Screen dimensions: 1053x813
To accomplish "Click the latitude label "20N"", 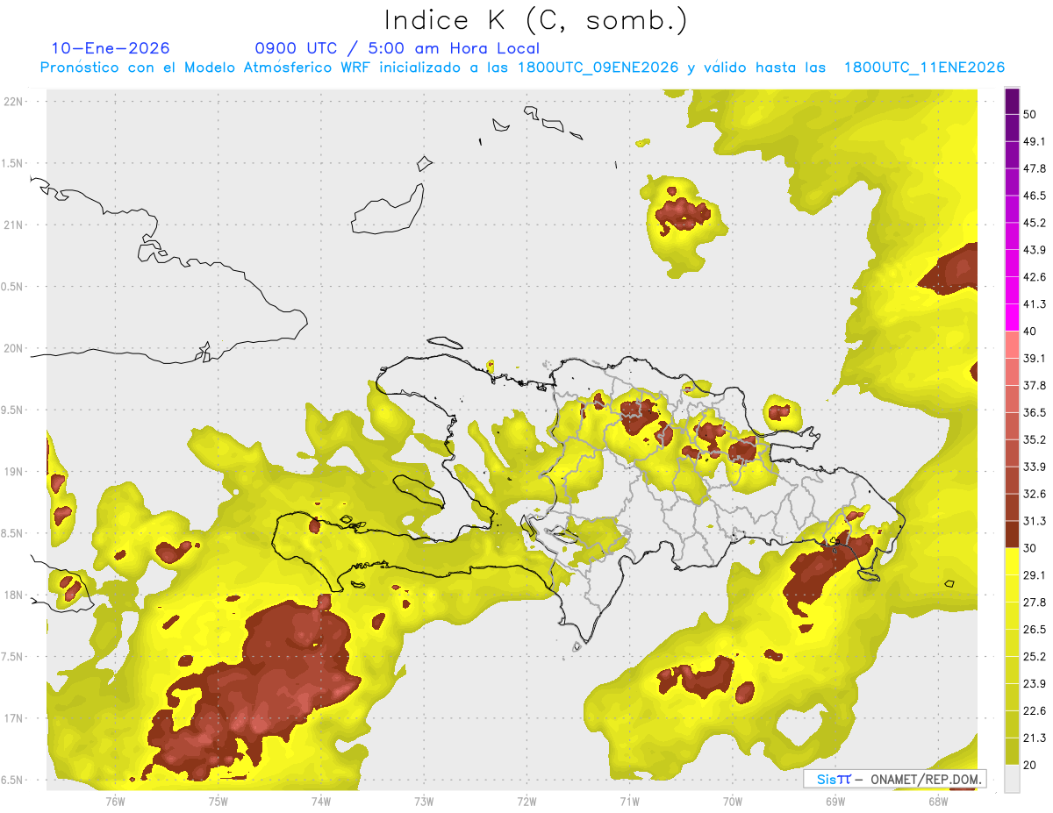I will point(12,348).
